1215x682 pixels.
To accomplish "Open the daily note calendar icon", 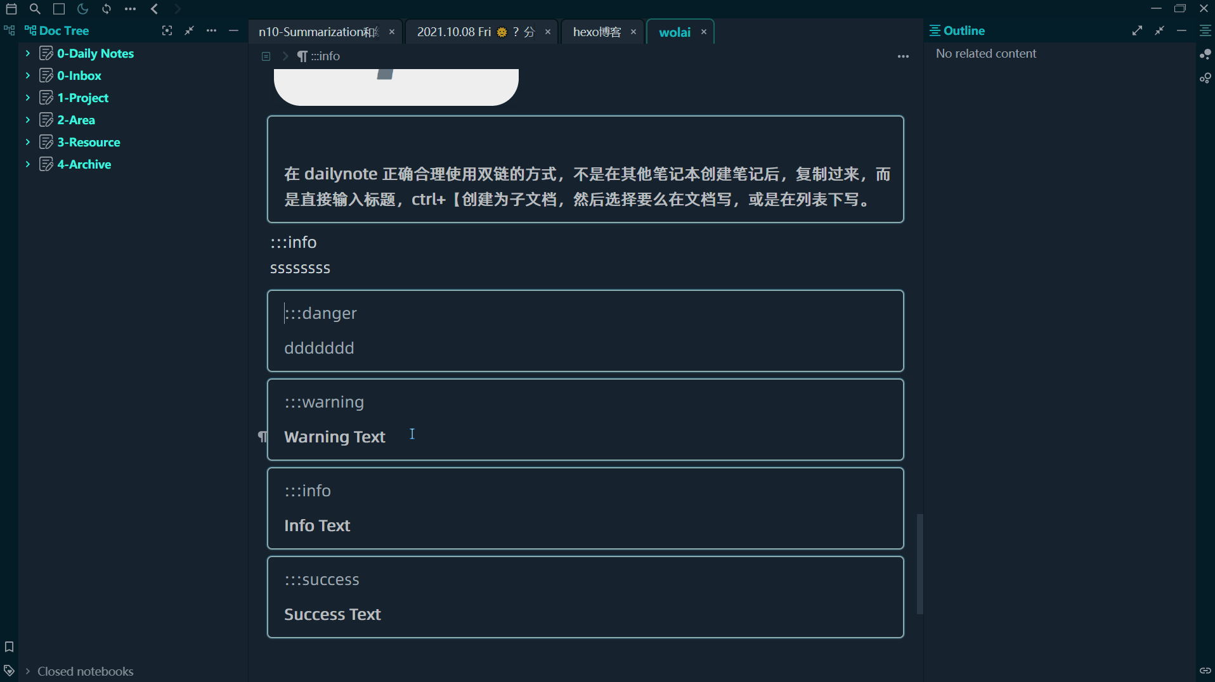I will 11,9.
